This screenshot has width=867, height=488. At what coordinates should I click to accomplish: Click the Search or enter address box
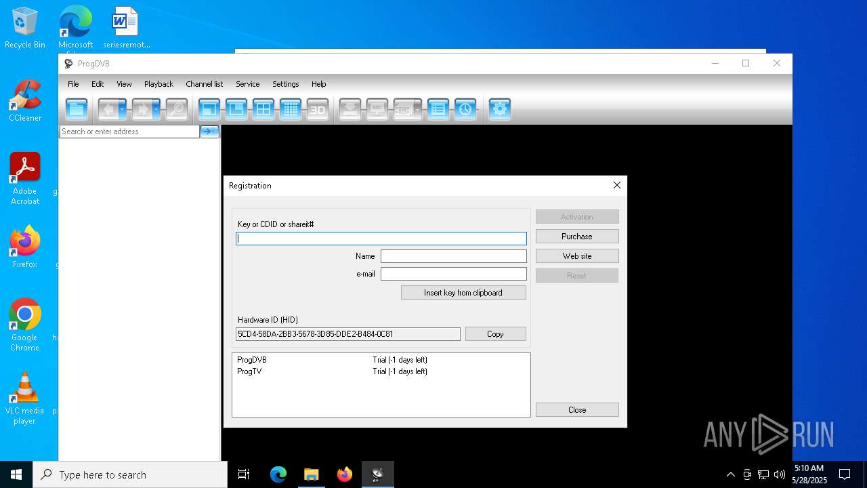coord(129,131)
